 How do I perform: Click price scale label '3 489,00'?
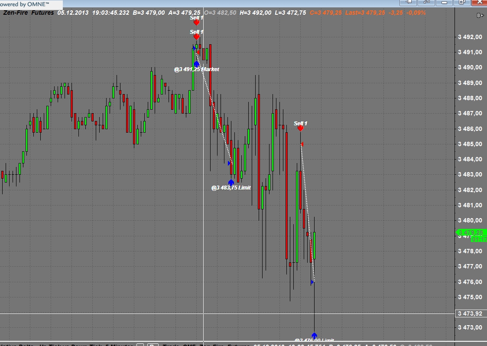pyautogui.click(x=470, y=83)
